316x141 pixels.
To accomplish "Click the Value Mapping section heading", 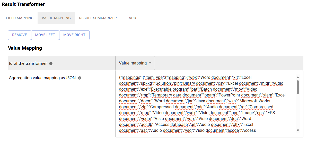I will coord(25,48).
